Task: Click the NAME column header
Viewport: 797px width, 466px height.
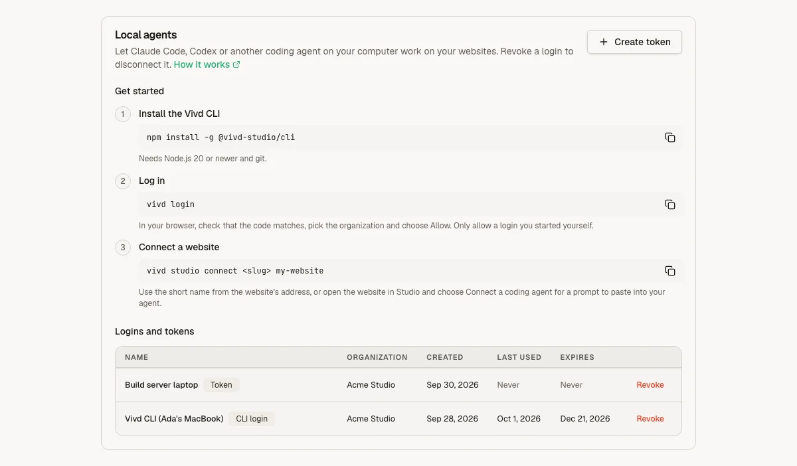Action: [x=137, y=357]
